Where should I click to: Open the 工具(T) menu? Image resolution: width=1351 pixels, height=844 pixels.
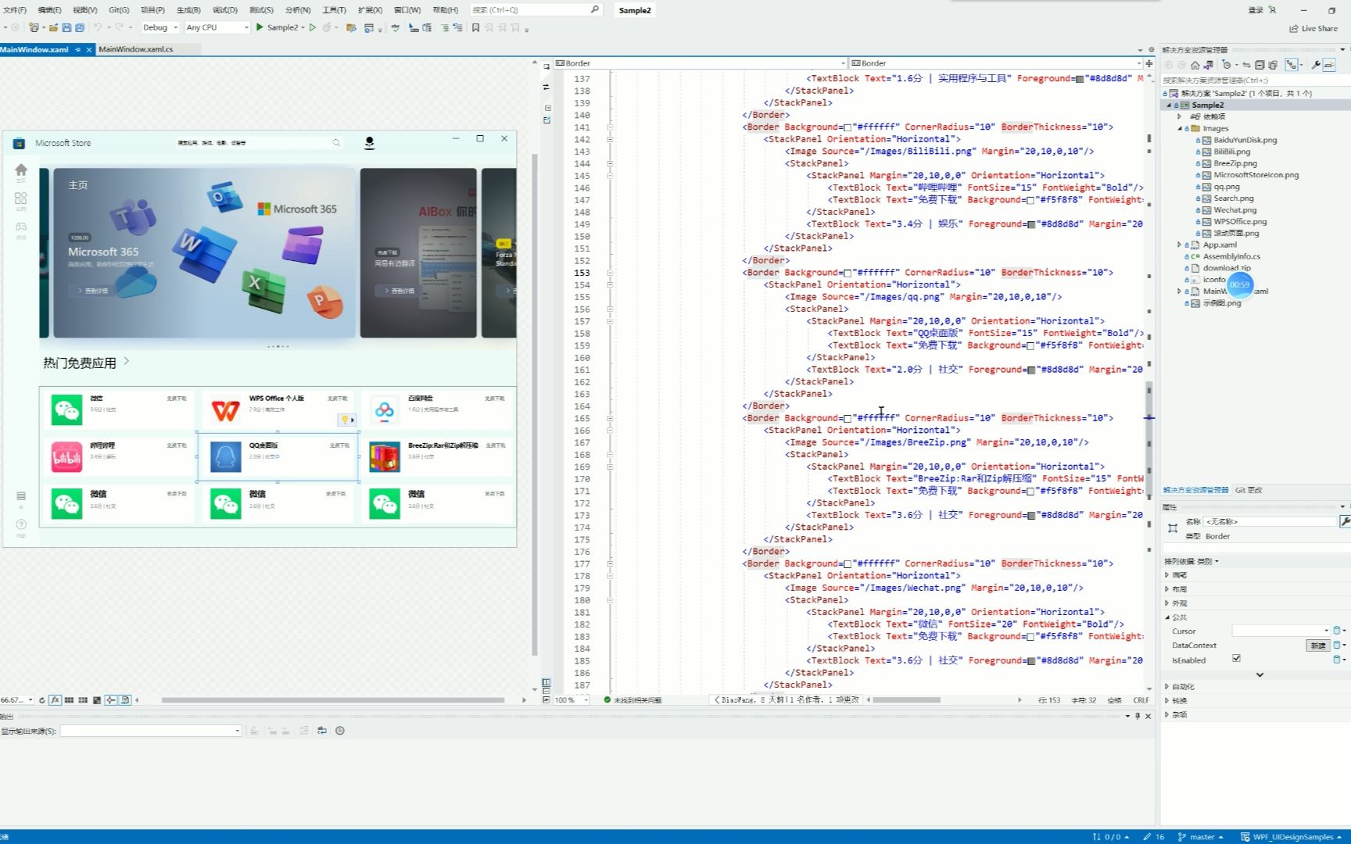point(334,10)
